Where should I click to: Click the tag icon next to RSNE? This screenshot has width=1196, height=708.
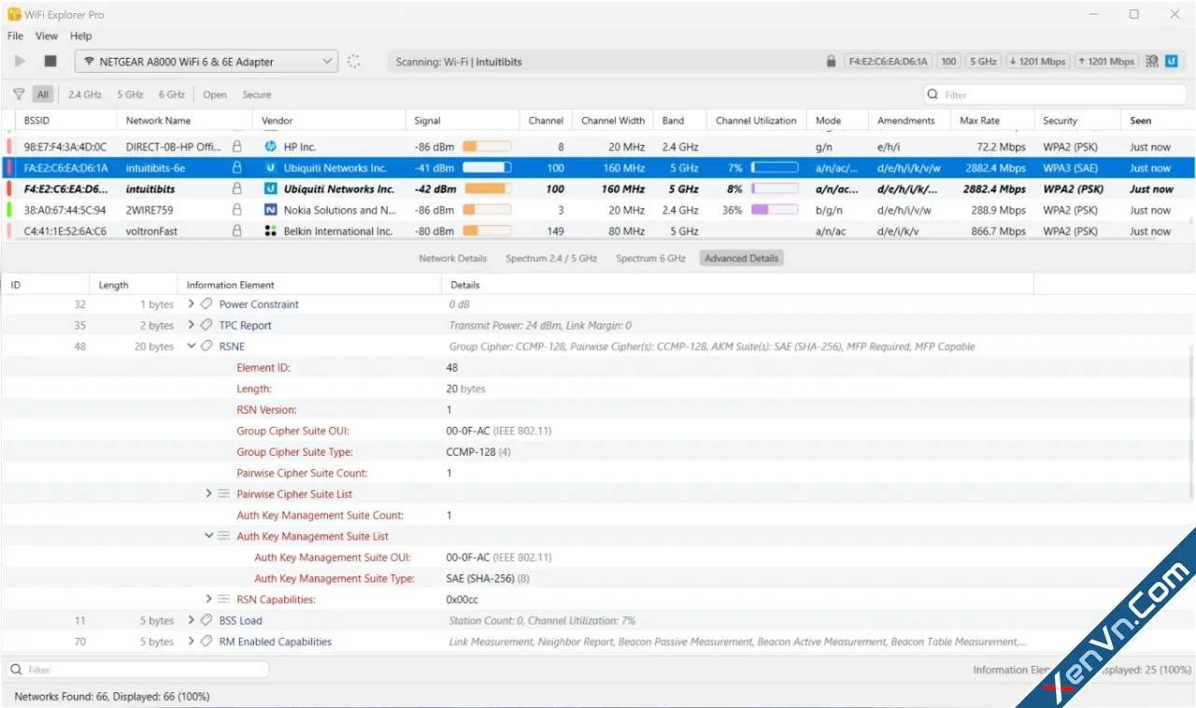coord(206,347)
